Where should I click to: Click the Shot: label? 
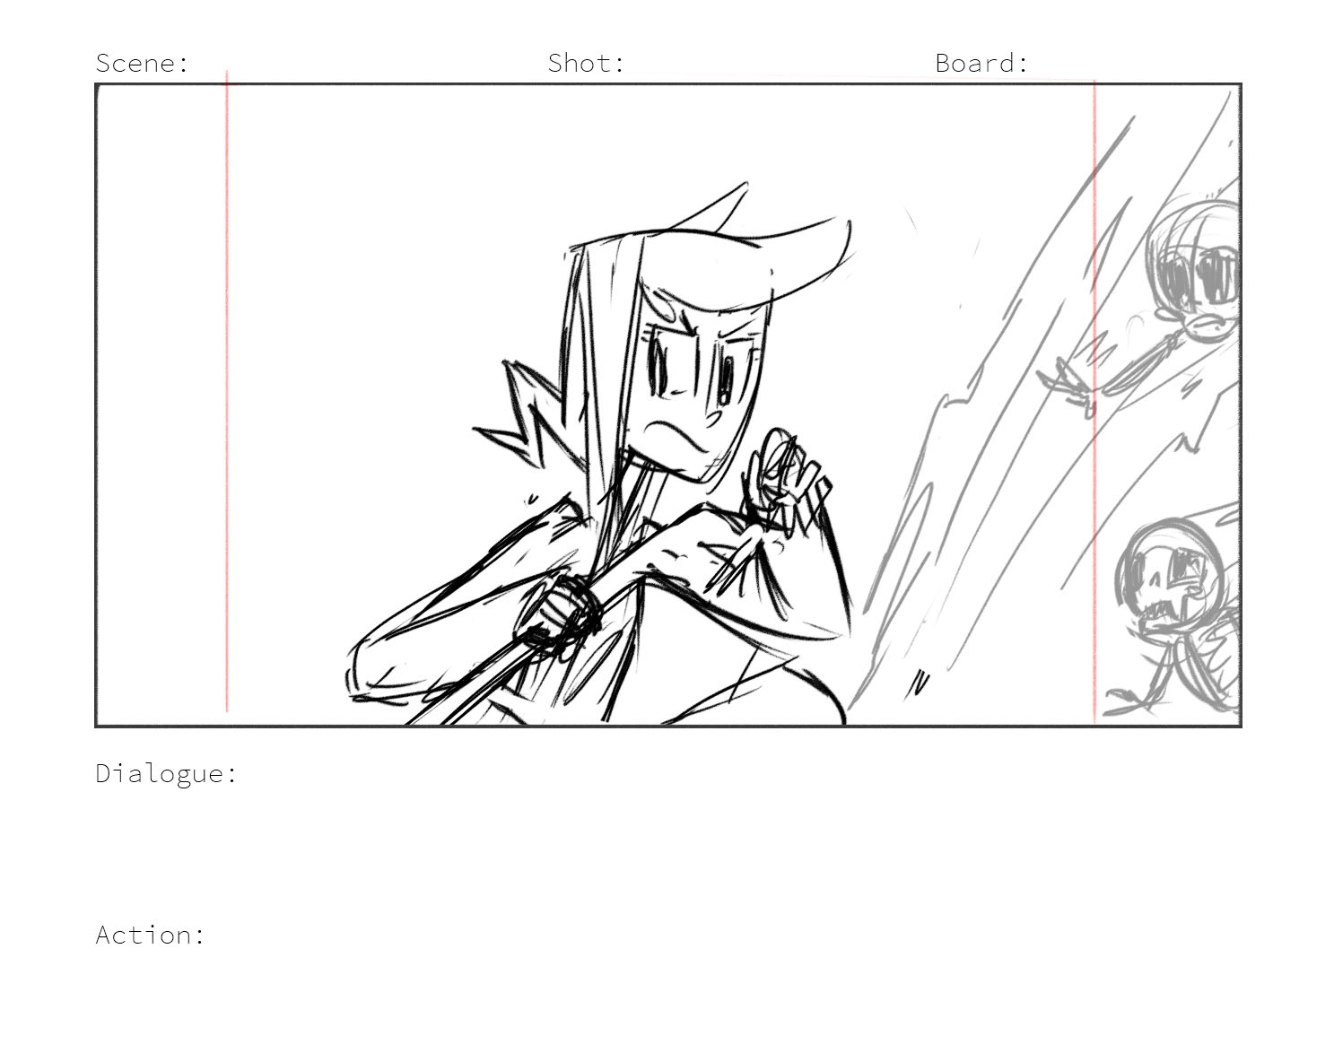586,63
